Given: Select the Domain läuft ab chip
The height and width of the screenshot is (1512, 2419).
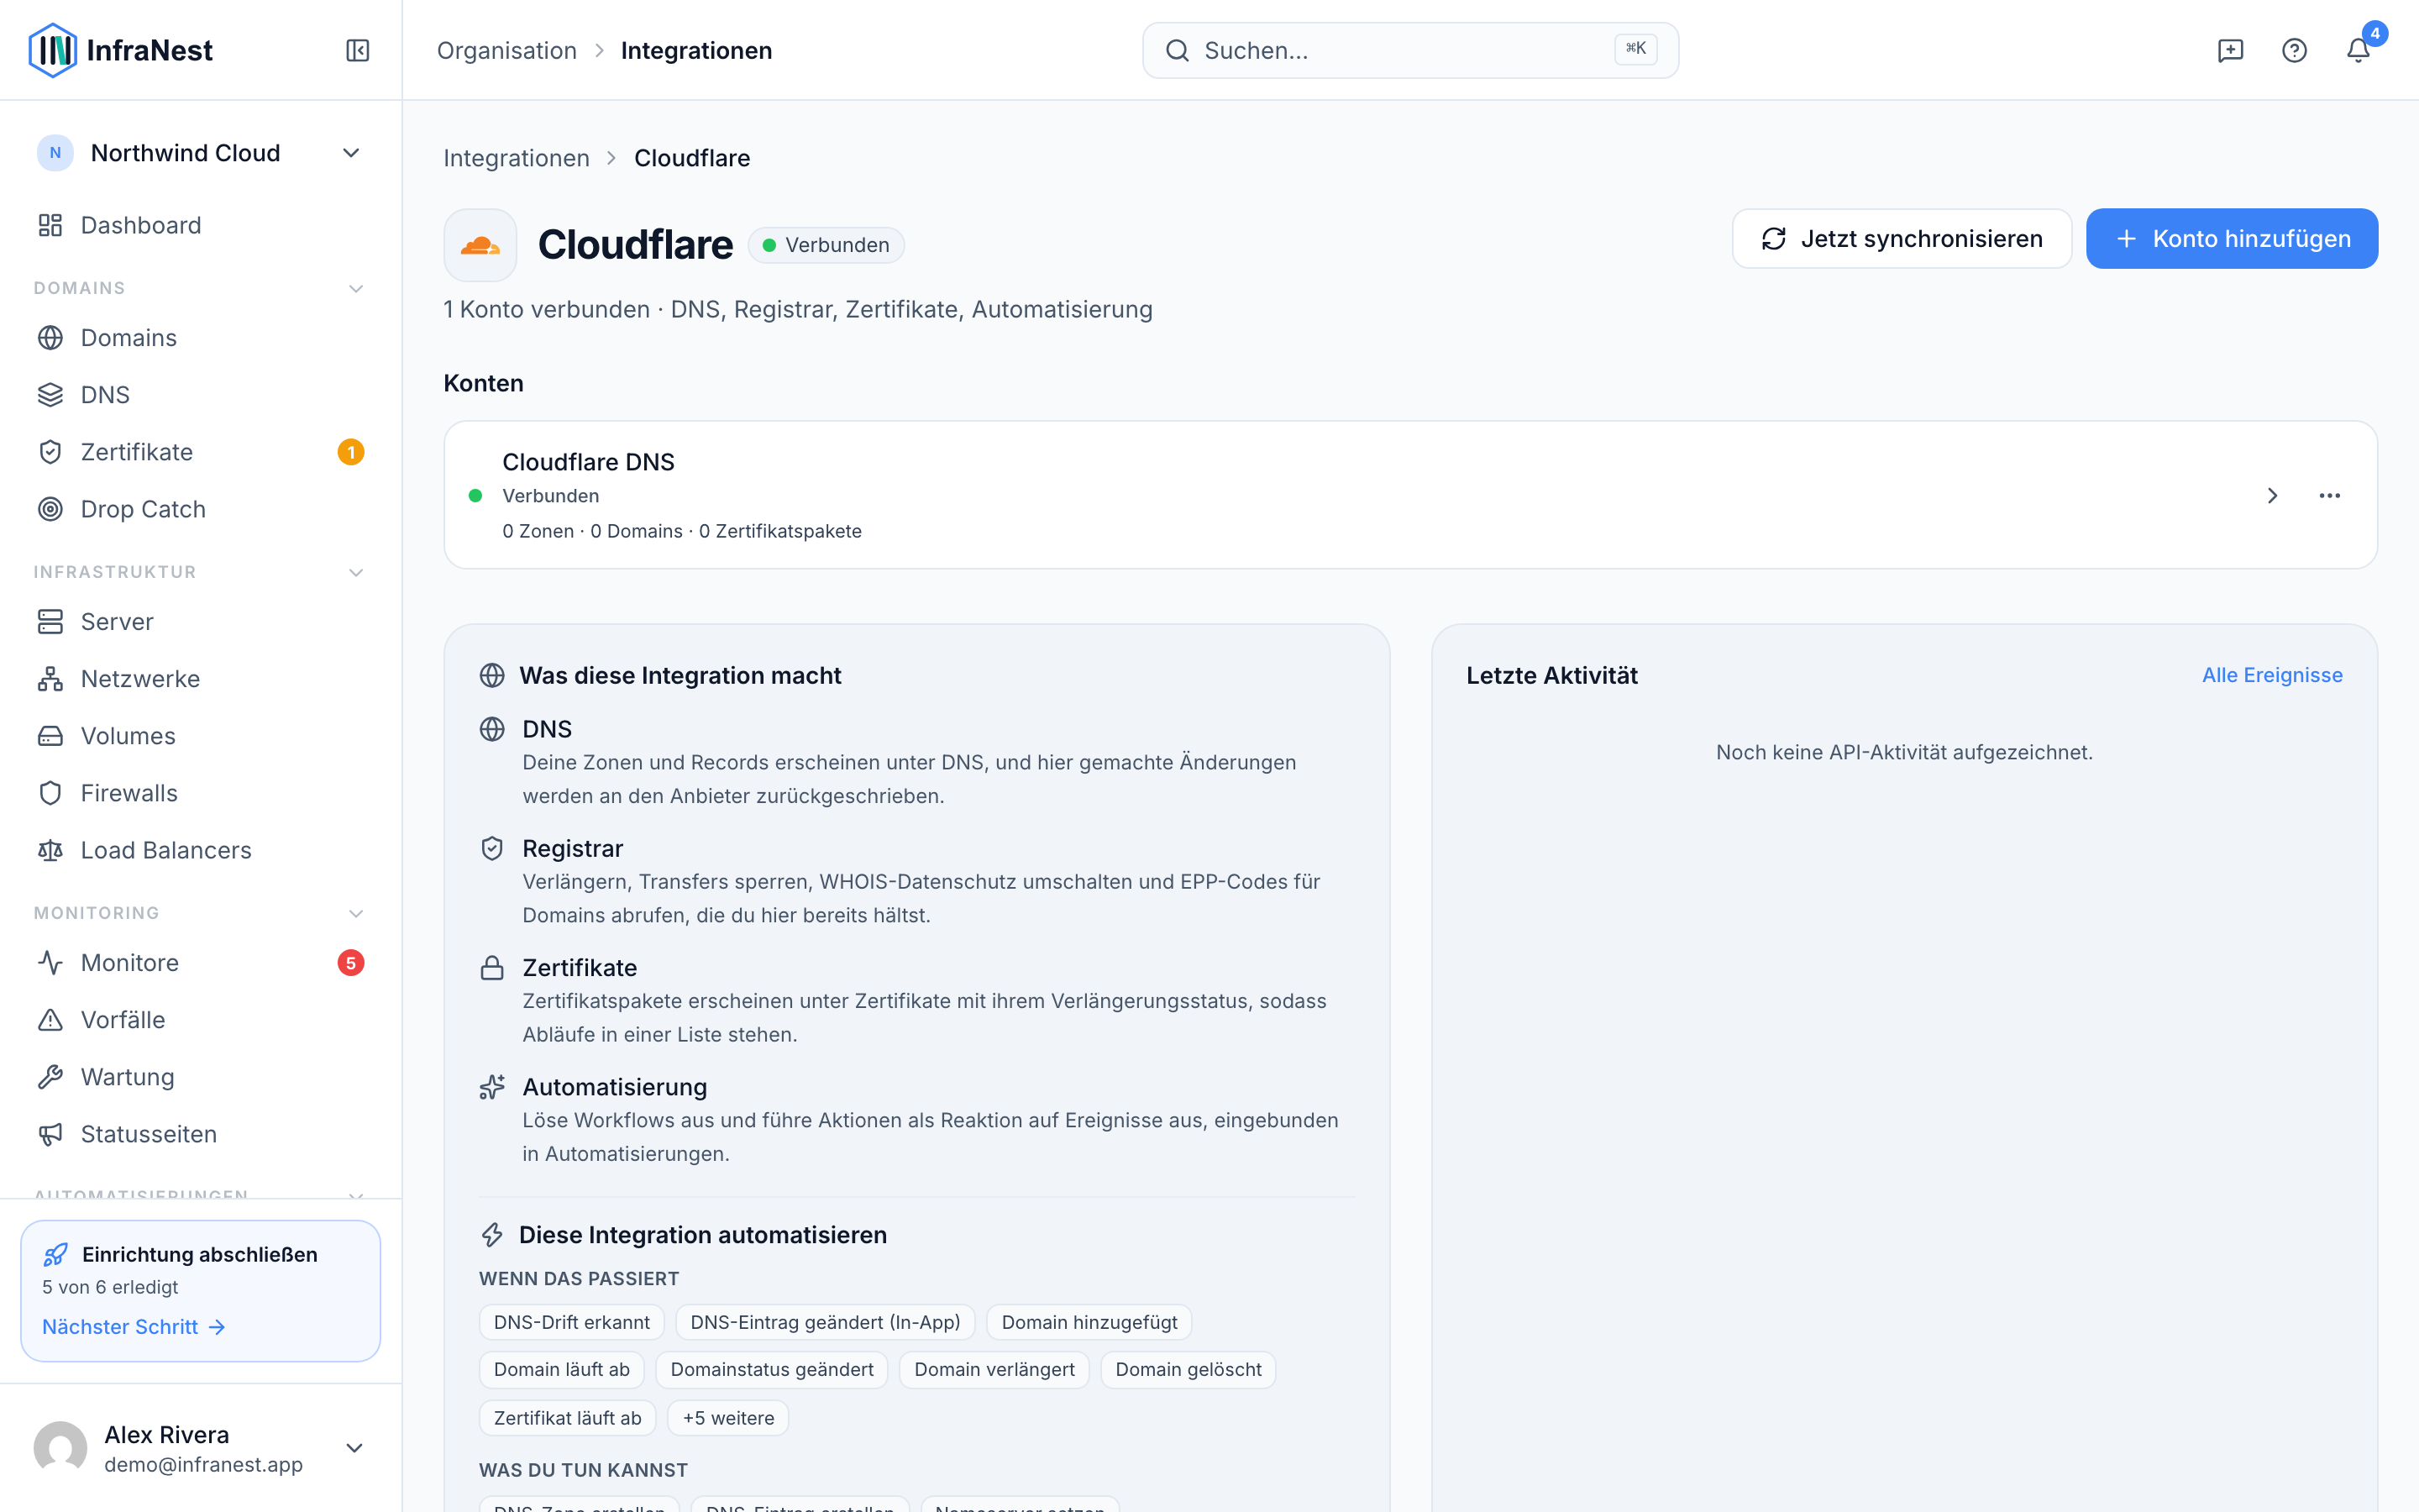Looking at the screenshot, I should [562, 1369].
